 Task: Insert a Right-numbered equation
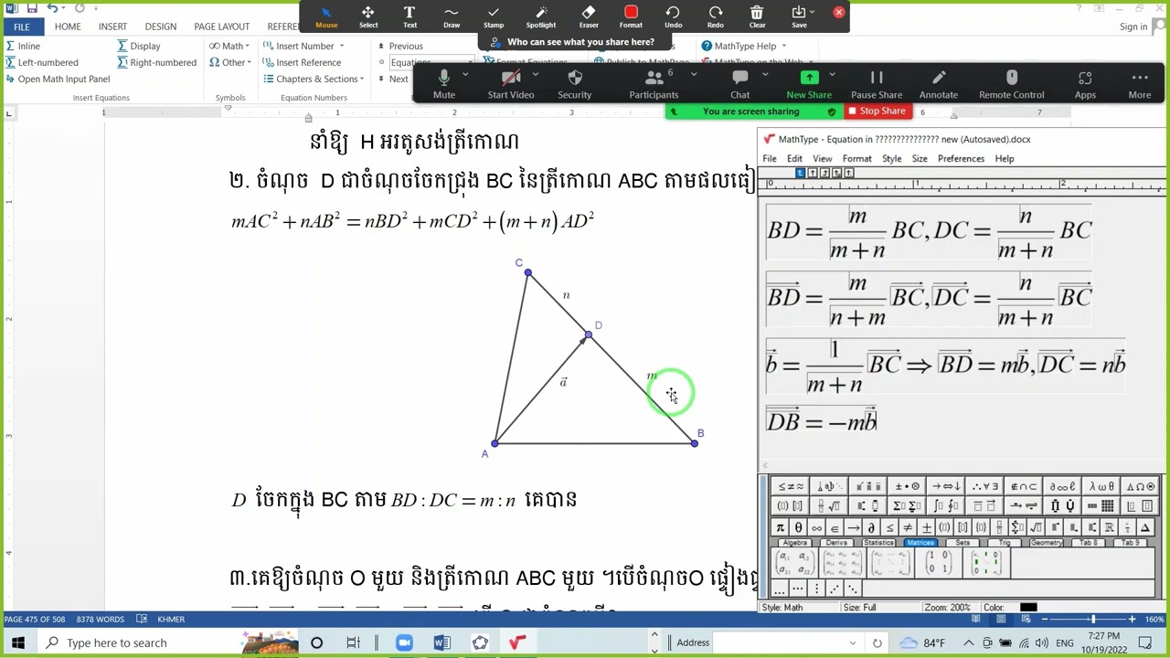point(157,62)
